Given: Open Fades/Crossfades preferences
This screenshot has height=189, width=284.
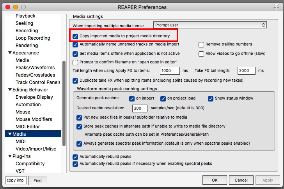Looking at the screenshot, I should (35, 75).
